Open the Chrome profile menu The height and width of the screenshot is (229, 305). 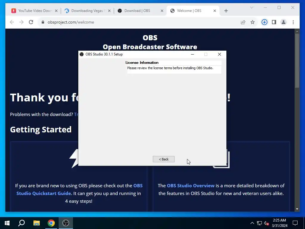point(284,22)
